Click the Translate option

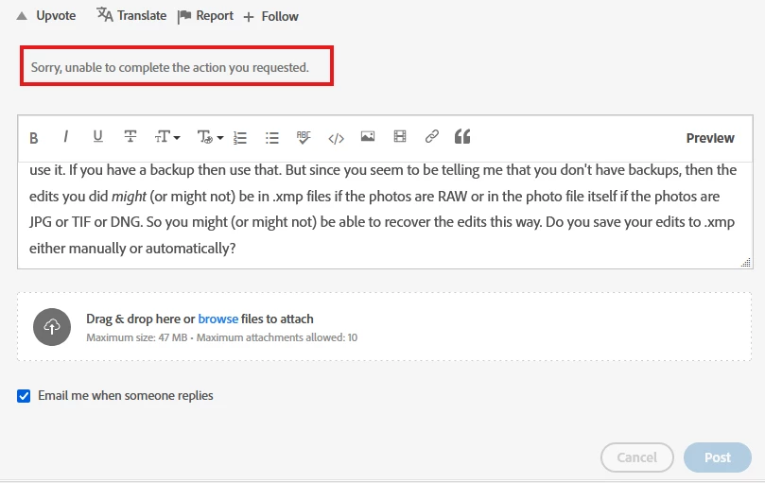coord(131,15)
